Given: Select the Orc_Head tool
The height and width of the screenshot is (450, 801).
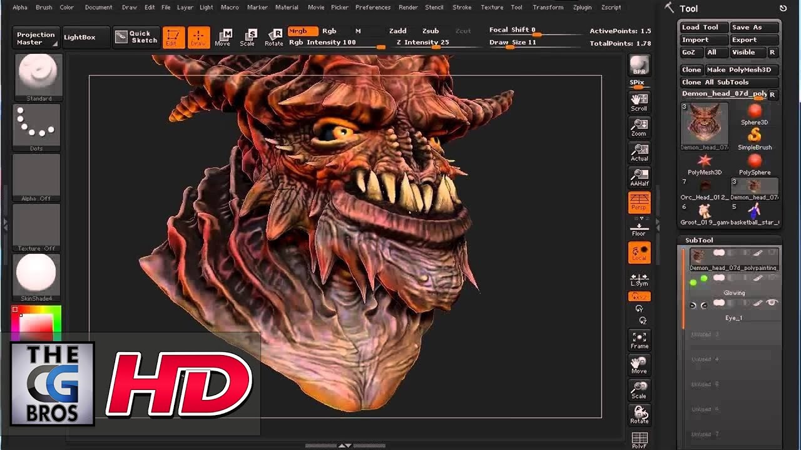Looking at the screenshot, I should tap(705, 190).
